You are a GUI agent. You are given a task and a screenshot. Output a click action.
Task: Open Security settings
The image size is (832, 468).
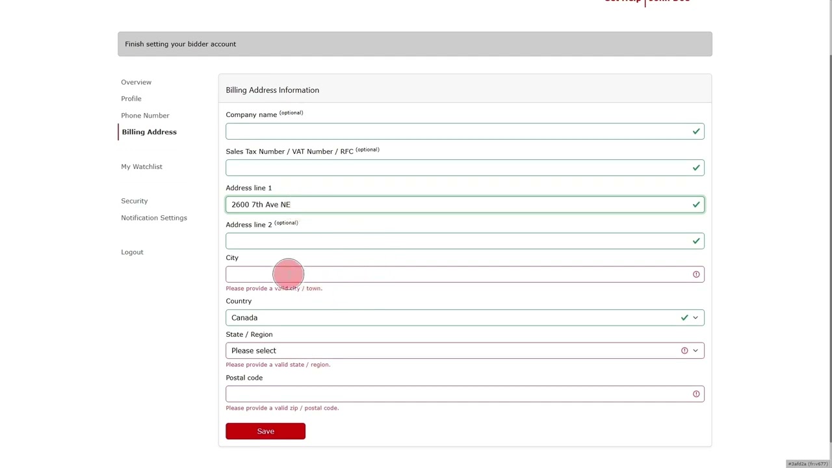[x=134, y=201]
